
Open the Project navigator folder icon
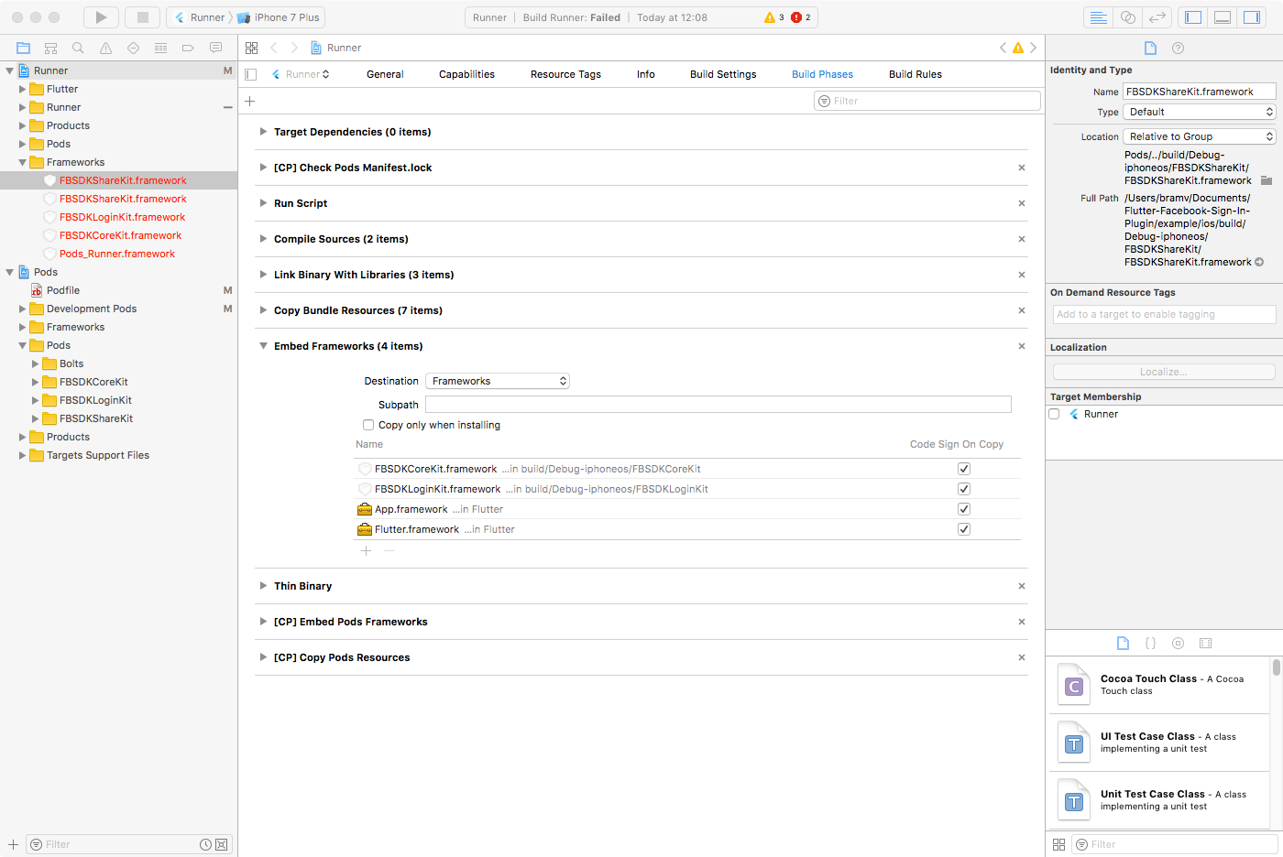(24, 48)
